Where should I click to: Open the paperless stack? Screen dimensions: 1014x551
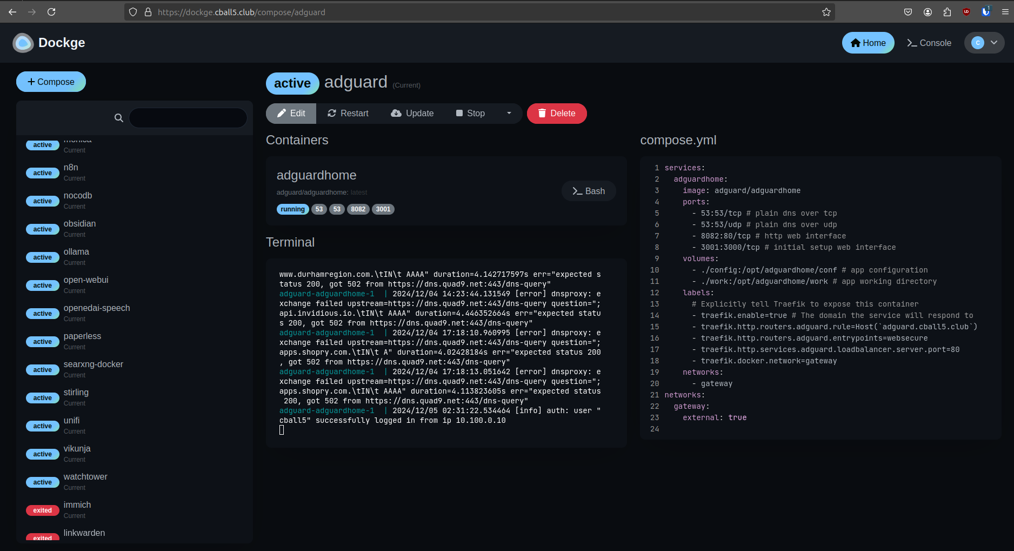click(x=135, y=341)
